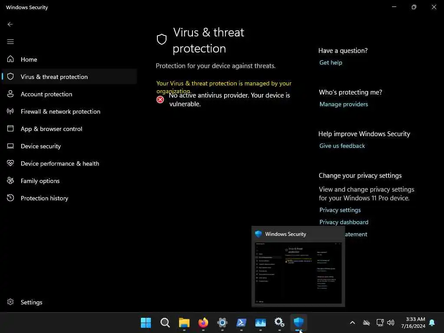Click the Family options people icon

pyautogui.click(x=10, y=180)
